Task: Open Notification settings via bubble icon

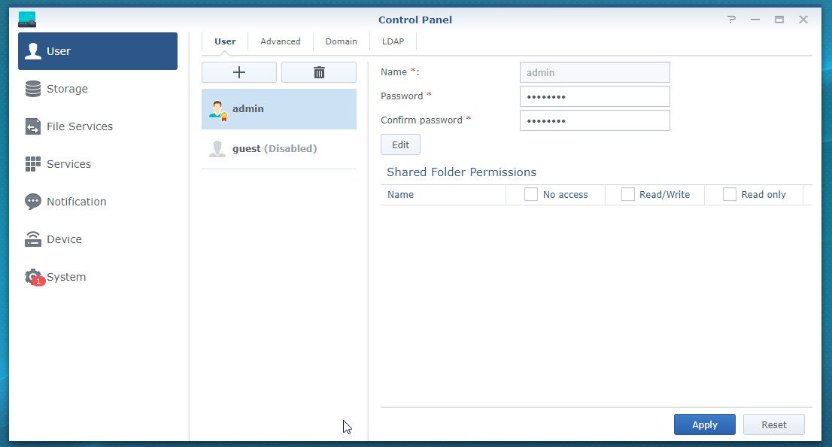Action: point(33,202)
